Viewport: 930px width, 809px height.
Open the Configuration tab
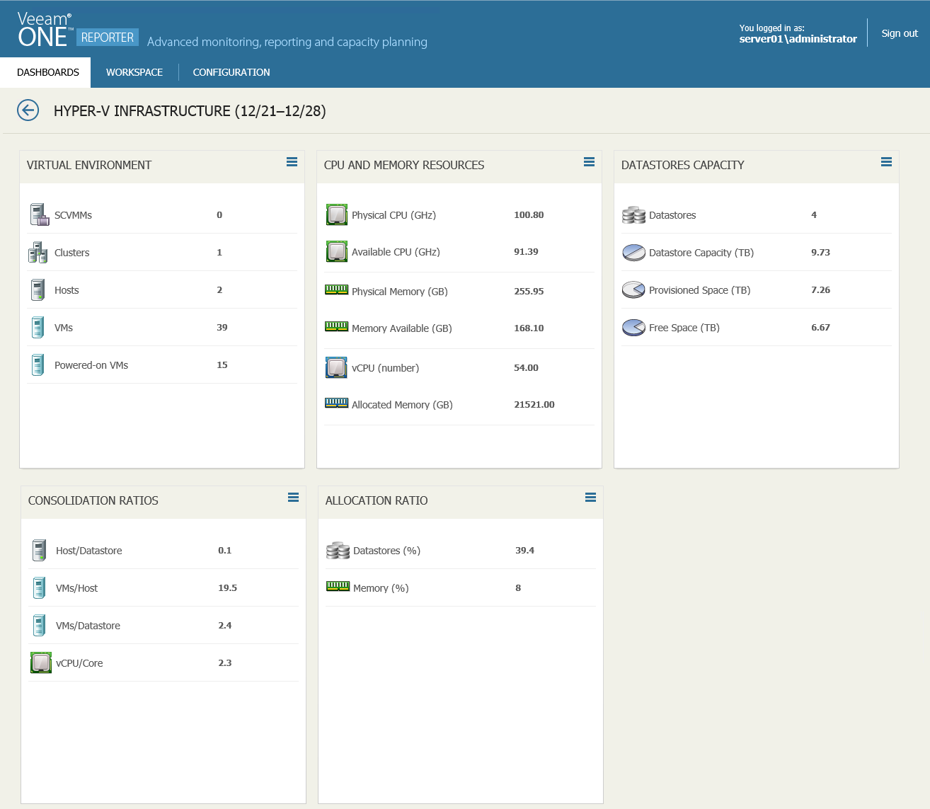(231, 72)
